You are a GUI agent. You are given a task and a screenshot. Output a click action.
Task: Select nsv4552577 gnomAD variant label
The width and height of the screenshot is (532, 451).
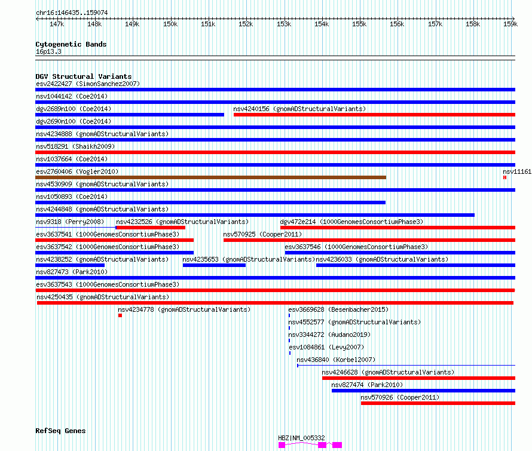coord(354,322)
